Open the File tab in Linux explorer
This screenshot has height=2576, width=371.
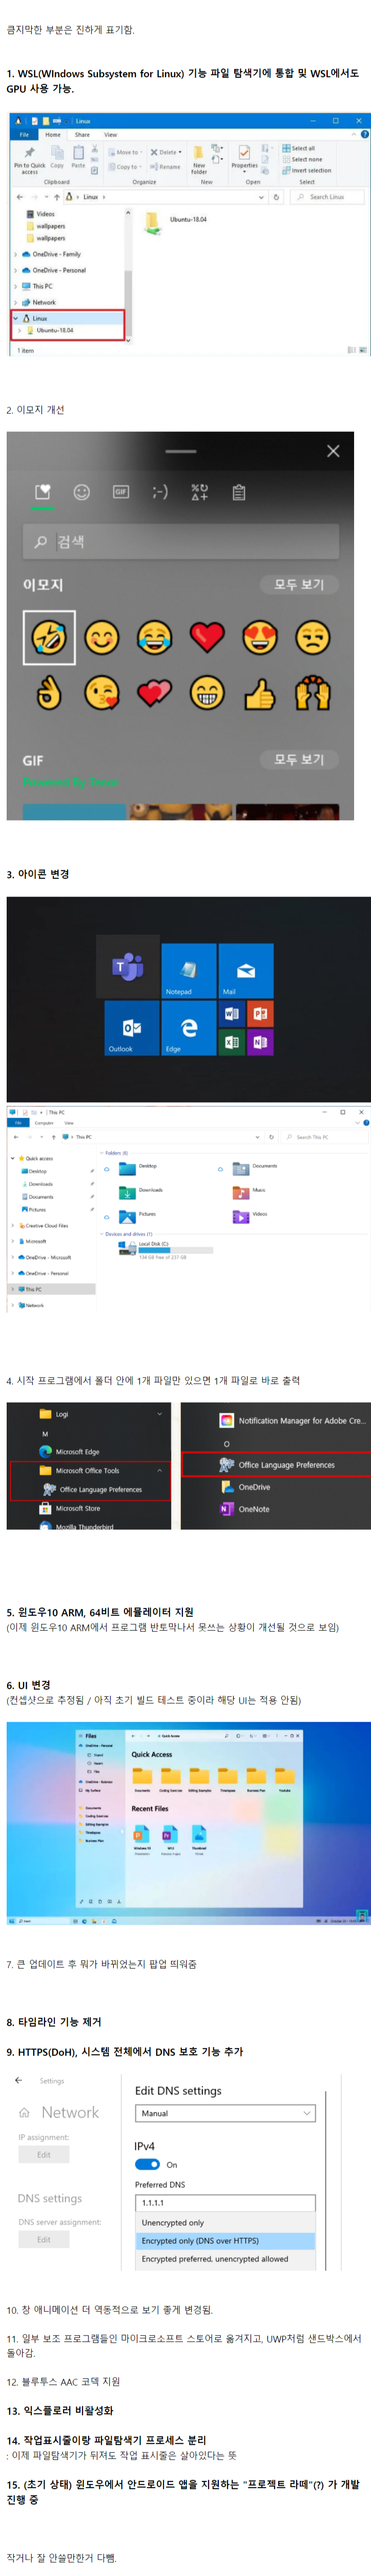pos(24,134)
